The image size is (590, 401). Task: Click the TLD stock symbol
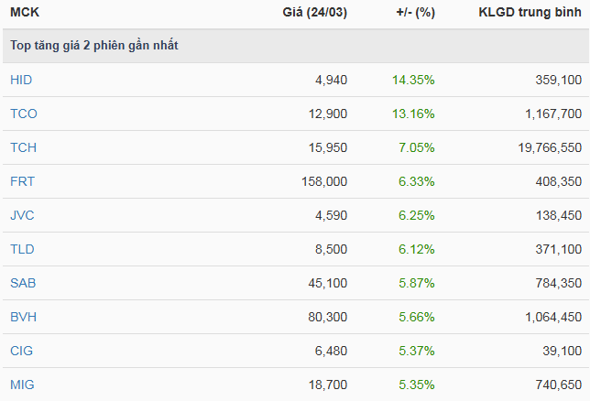[x=22, y=249]
